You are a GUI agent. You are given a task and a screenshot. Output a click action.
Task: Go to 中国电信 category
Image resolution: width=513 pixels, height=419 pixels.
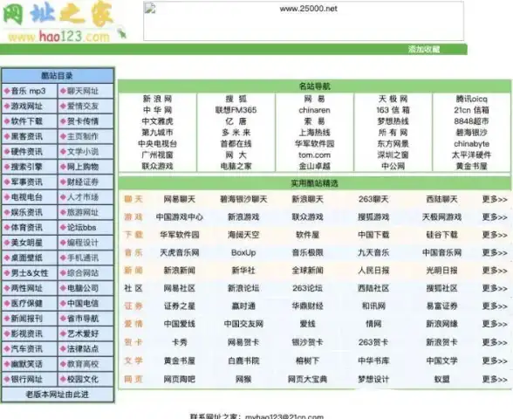[82, 303]
